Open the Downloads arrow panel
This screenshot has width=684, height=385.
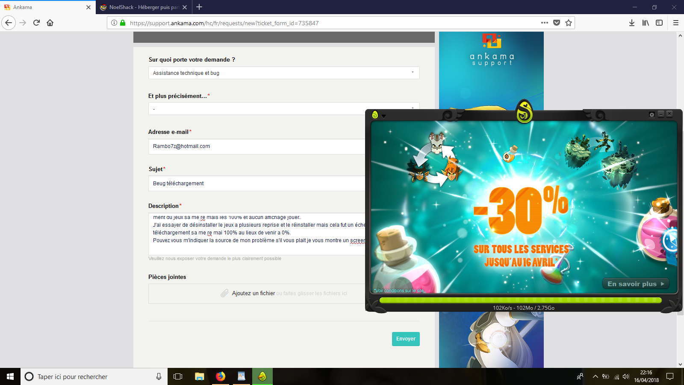tap(632, 23)
